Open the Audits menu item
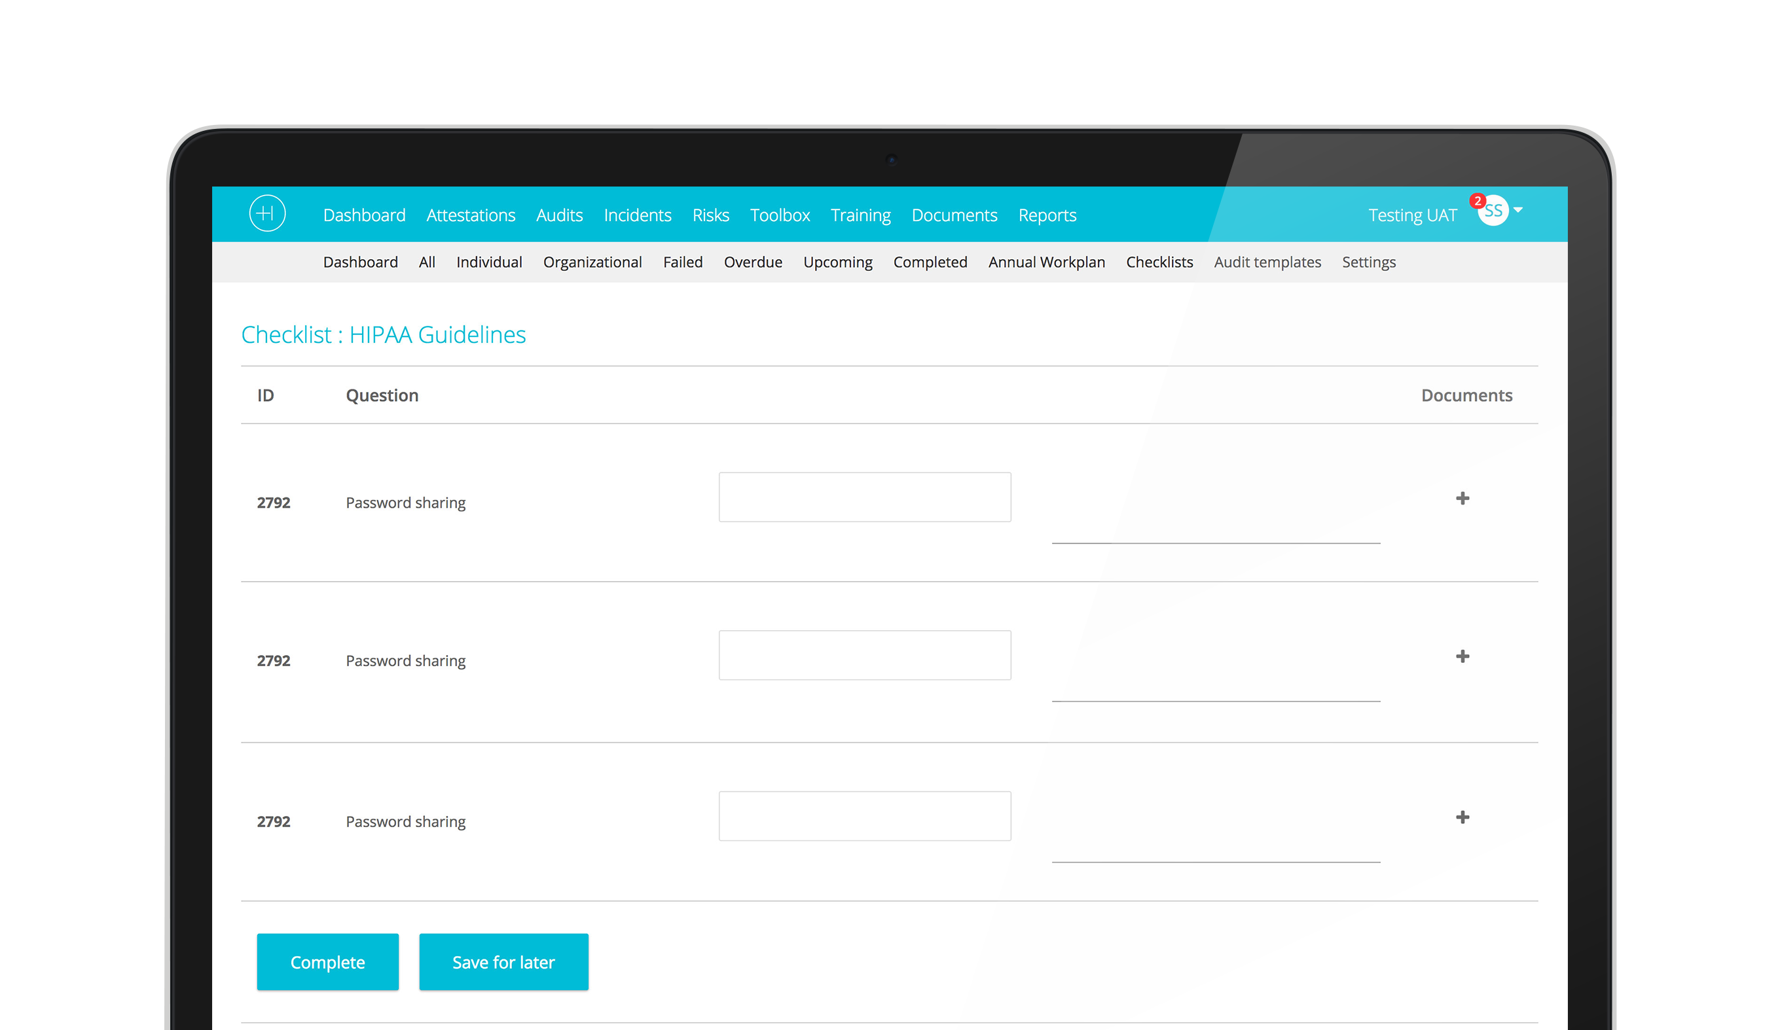Screen dimensions: 1780x1030 558,215
